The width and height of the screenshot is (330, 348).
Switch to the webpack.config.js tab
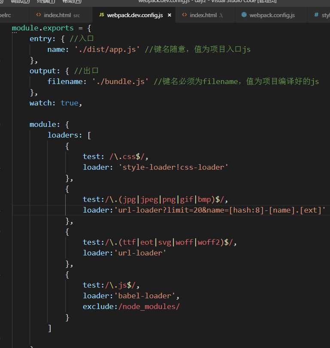(x=272, y=15)
